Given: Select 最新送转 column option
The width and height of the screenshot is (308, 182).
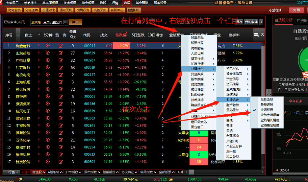Looking at the screenshot, I should (x=267, y=105).
